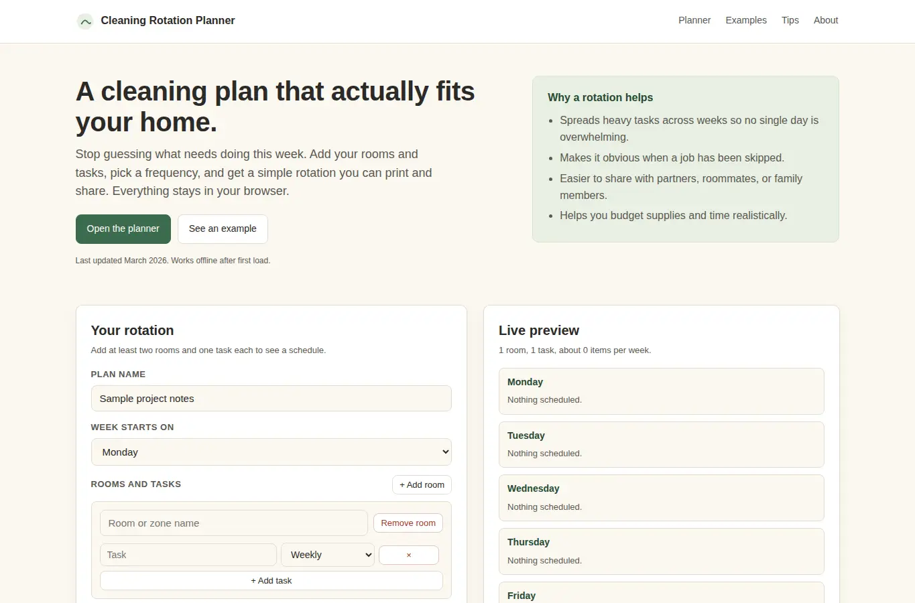Click the See an example button

point(223,229)
